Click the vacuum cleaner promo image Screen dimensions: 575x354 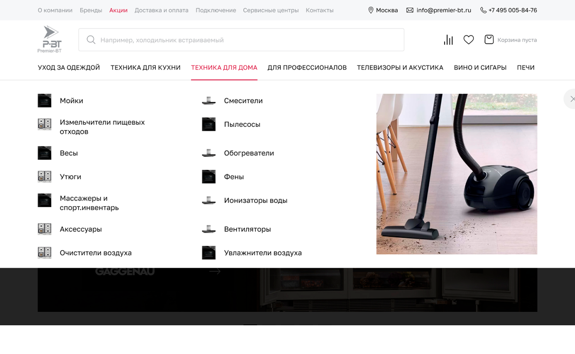click(457, 174)
